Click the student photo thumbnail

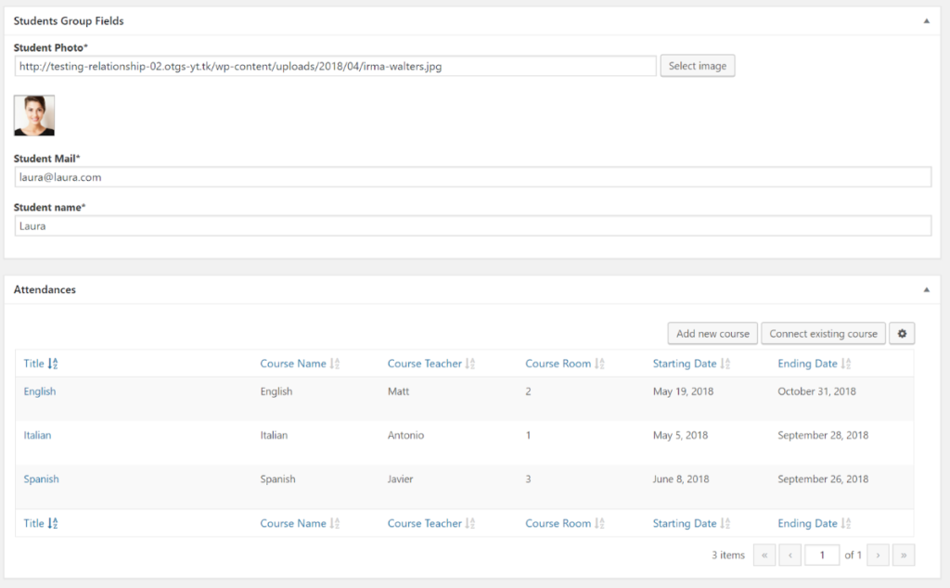coord(34,116)
